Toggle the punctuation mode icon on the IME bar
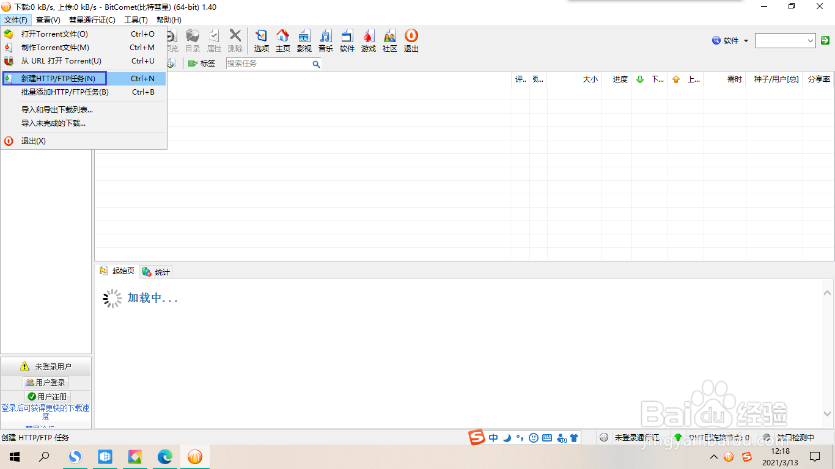Screen dimensions: 835x469 click(520, 438)
